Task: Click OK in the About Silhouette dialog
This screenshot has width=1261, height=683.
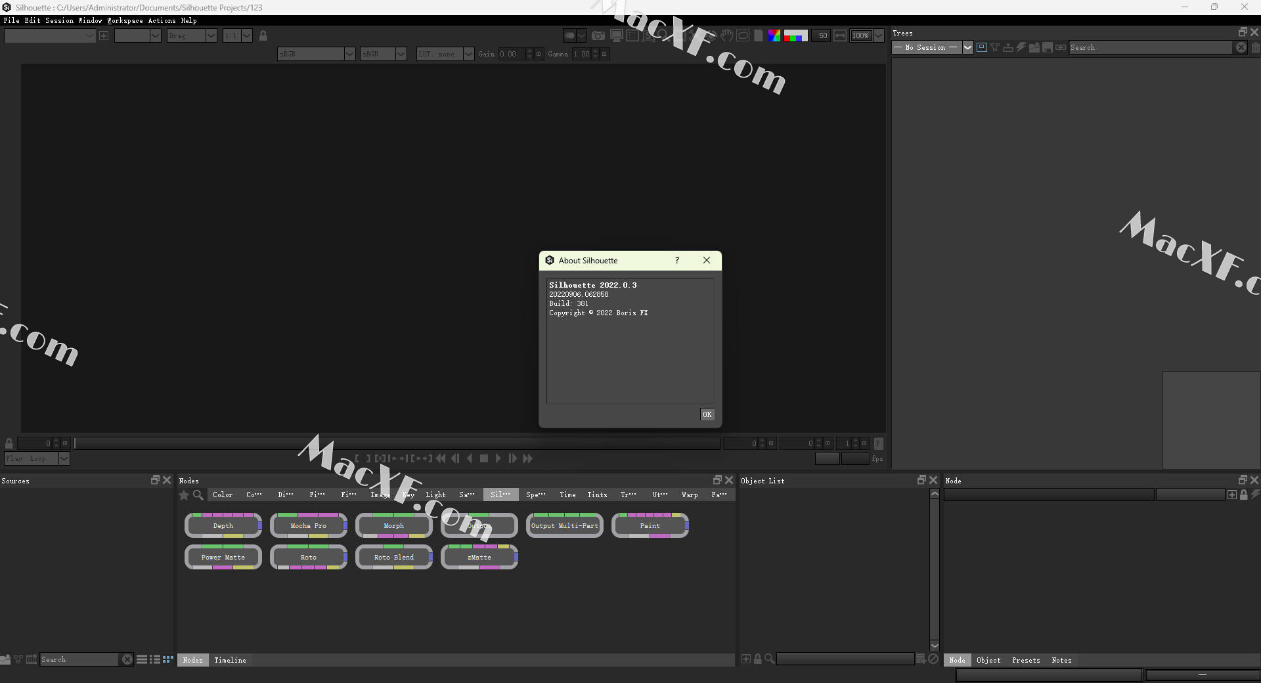Action: pos(707,414)
